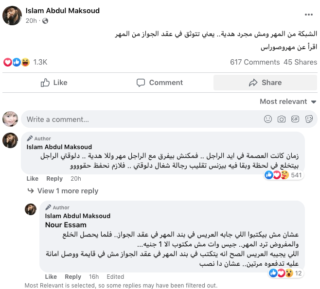The image size is (320, 289).
Task: Open the post reaction icons summary
Action: tap(17, 62)
